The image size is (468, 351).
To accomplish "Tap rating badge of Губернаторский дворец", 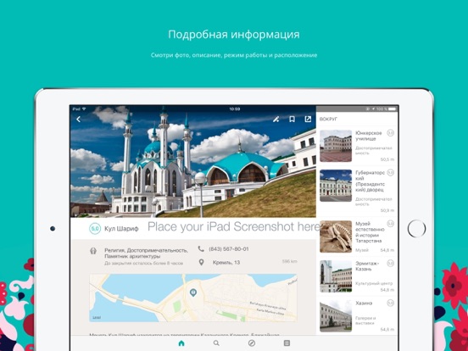I will [390, 172].
